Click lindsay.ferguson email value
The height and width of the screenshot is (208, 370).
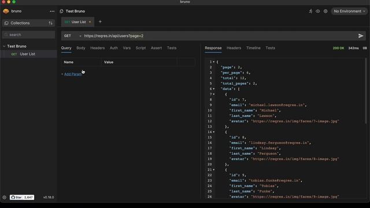click(x=279, y=143)
